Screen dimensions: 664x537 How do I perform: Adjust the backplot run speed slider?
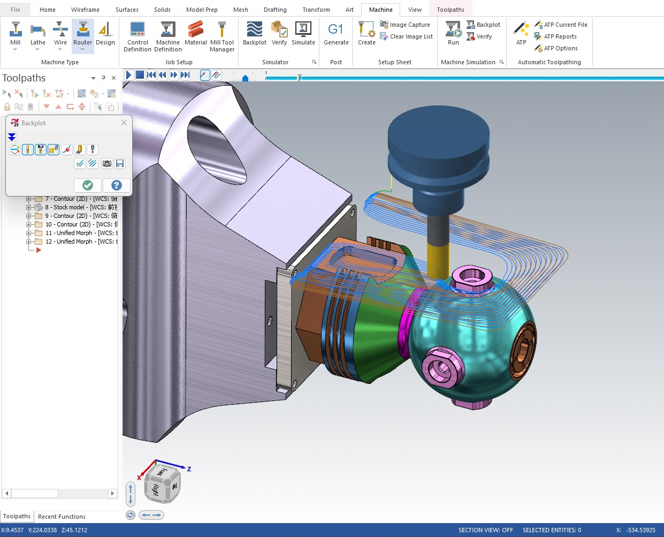pos(245,78)
